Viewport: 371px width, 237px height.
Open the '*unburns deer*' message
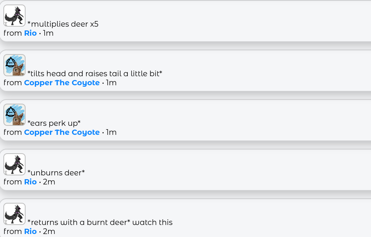tap(56, 173)
